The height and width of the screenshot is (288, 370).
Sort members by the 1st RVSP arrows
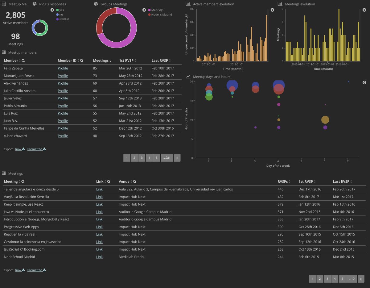(x=135, y=61)
